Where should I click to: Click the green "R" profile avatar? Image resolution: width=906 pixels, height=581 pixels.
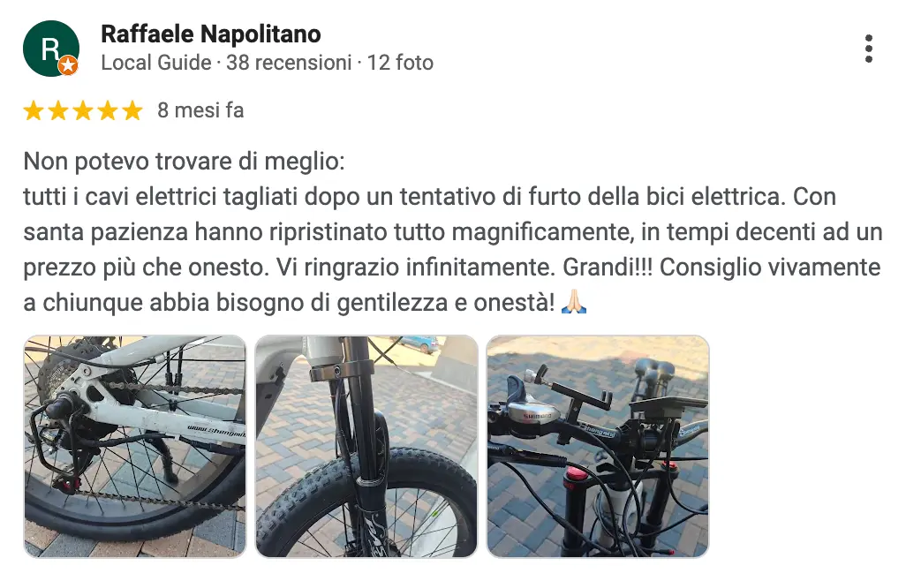click(49, 48)
